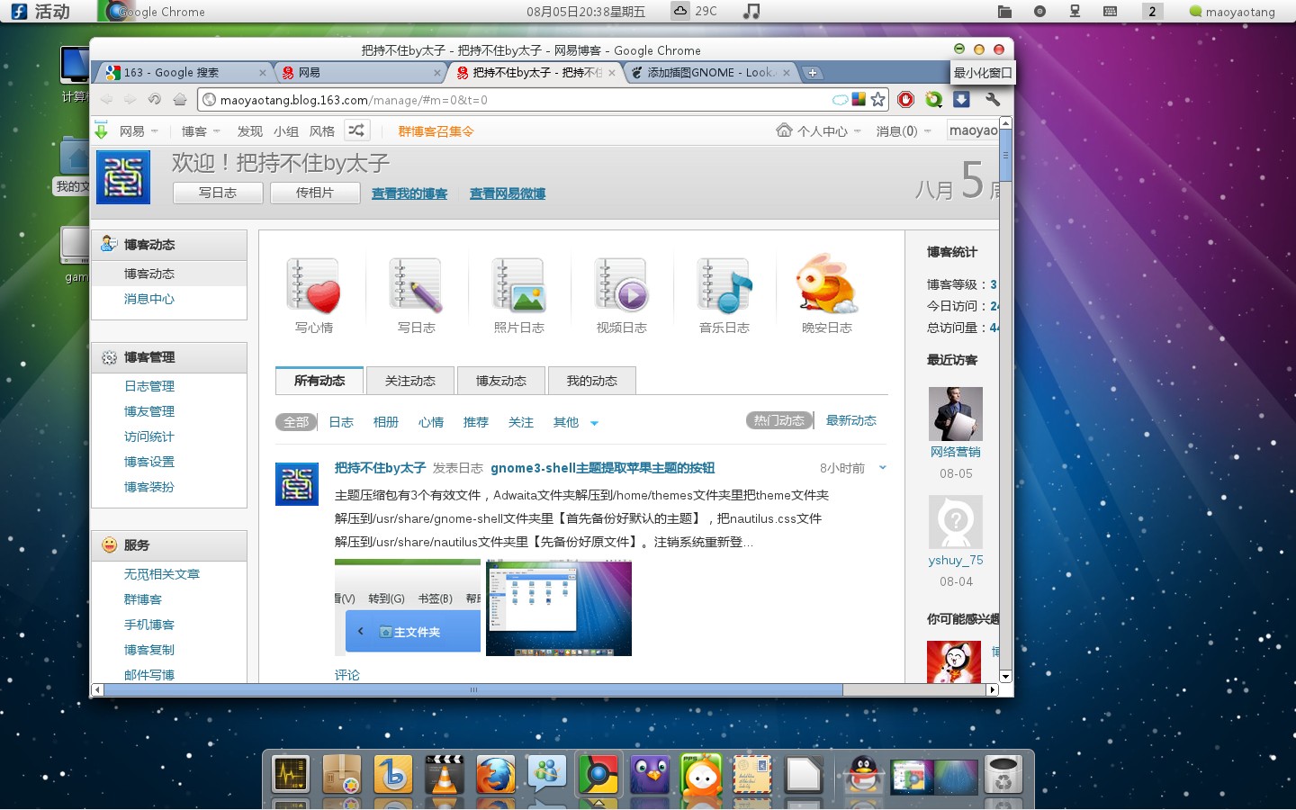Click the blue download arrow extension icon
The height and width of the screenshot is (810, 1296).
[961, 100]
